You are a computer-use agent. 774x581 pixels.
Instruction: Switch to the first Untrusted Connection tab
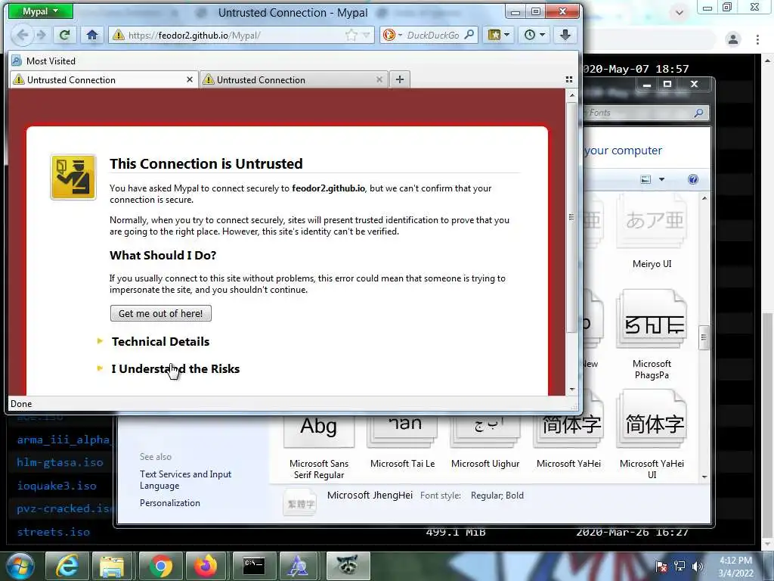pyautogui.click(x=104, y=79)
